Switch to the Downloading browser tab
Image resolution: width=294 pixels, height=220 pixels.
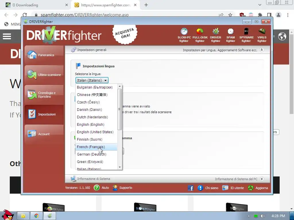click(36, 5)
